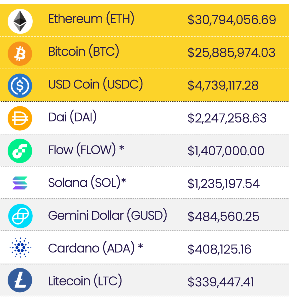Click the Cardano dotted logo icon
The height and width of the screenshot is (299, 289).
coord(20,248)
